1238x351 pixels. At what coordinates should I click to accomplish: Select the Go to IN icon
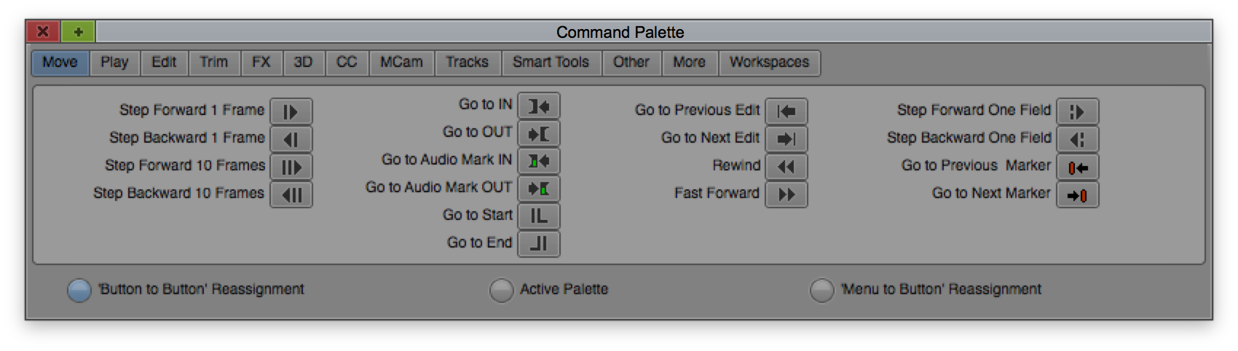(x=539, y=106)
